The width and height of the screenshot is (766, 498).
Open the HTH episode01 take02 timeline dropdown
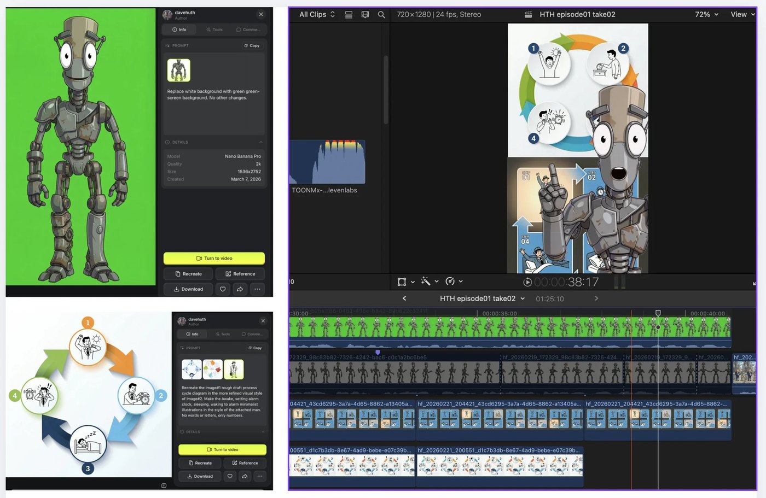[x=482, y=298]
